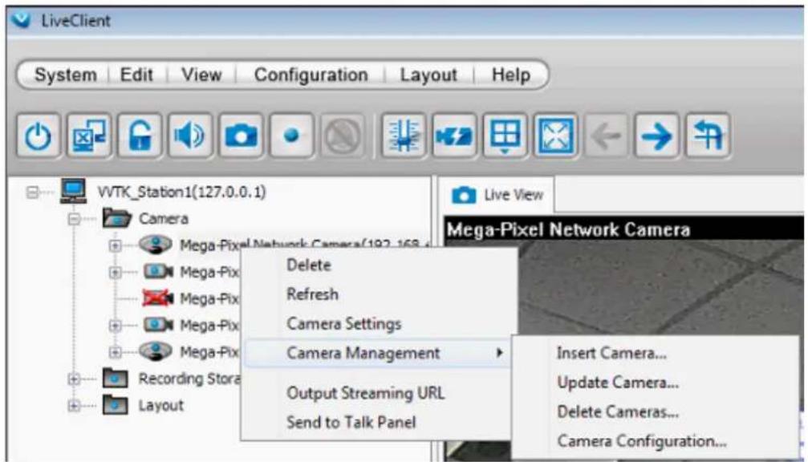Click the toolbar icon right of the separator
Viewport: 808px width, 462px height.
(x=404, y=136)
